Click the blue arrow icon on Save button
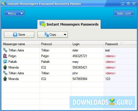Viewport: 138px width, 111px height. [15, 35]
